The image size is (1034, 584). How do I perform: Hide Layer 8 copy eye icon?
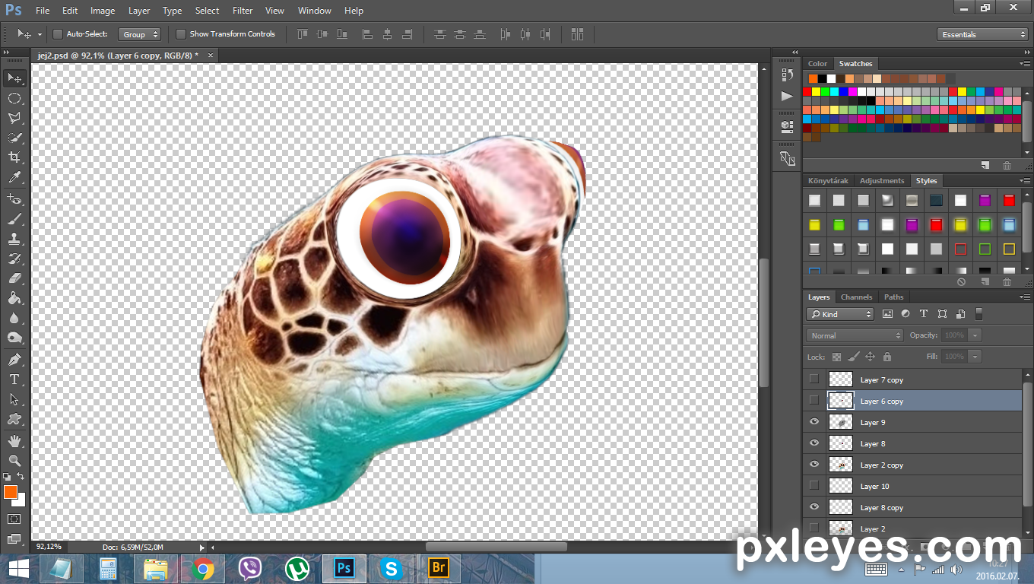(x=814, y=507)
